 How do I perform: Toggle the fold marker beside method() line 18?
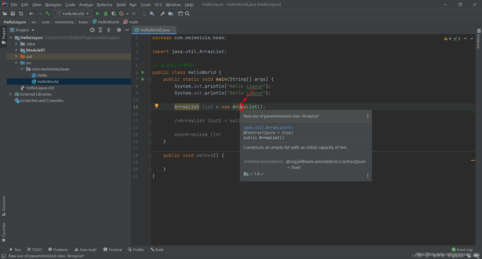[x=150, y=156]
